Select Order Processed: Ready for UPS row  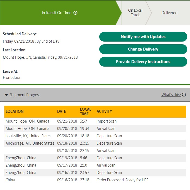95,180
